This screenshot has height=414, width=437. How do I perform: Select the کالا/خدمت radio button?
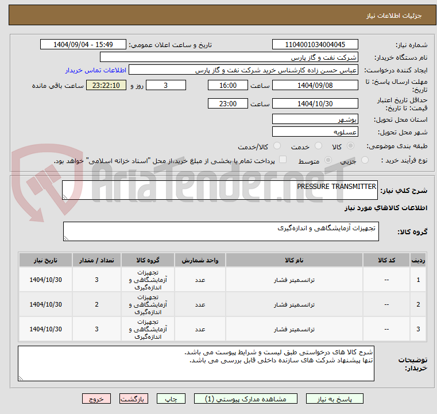pyautogui.click(x=277, y=146)
